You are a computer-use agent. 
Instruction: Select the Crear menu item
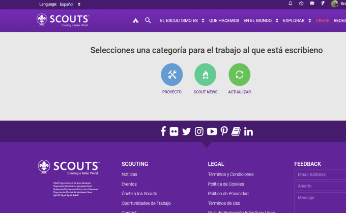323,21
